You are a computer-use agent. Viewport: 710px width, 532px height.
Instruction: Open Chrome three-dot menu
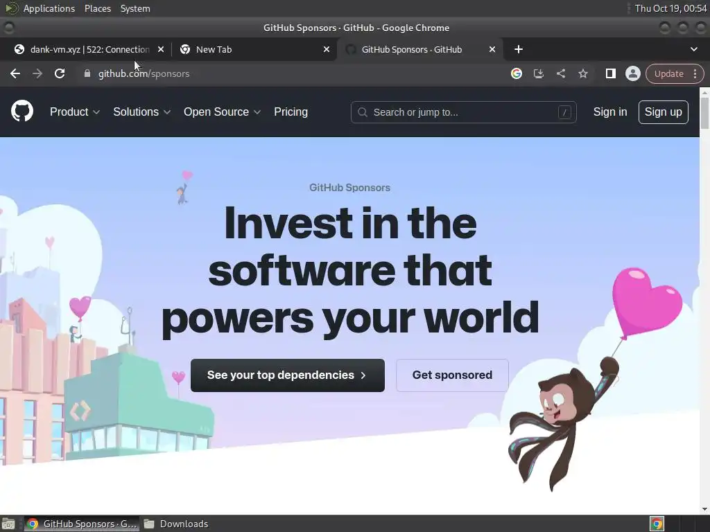[695, 73]
